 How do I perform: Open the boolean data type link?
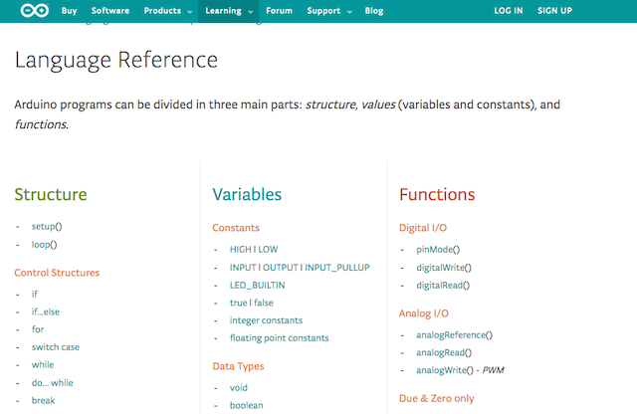[x=246, y=405]
